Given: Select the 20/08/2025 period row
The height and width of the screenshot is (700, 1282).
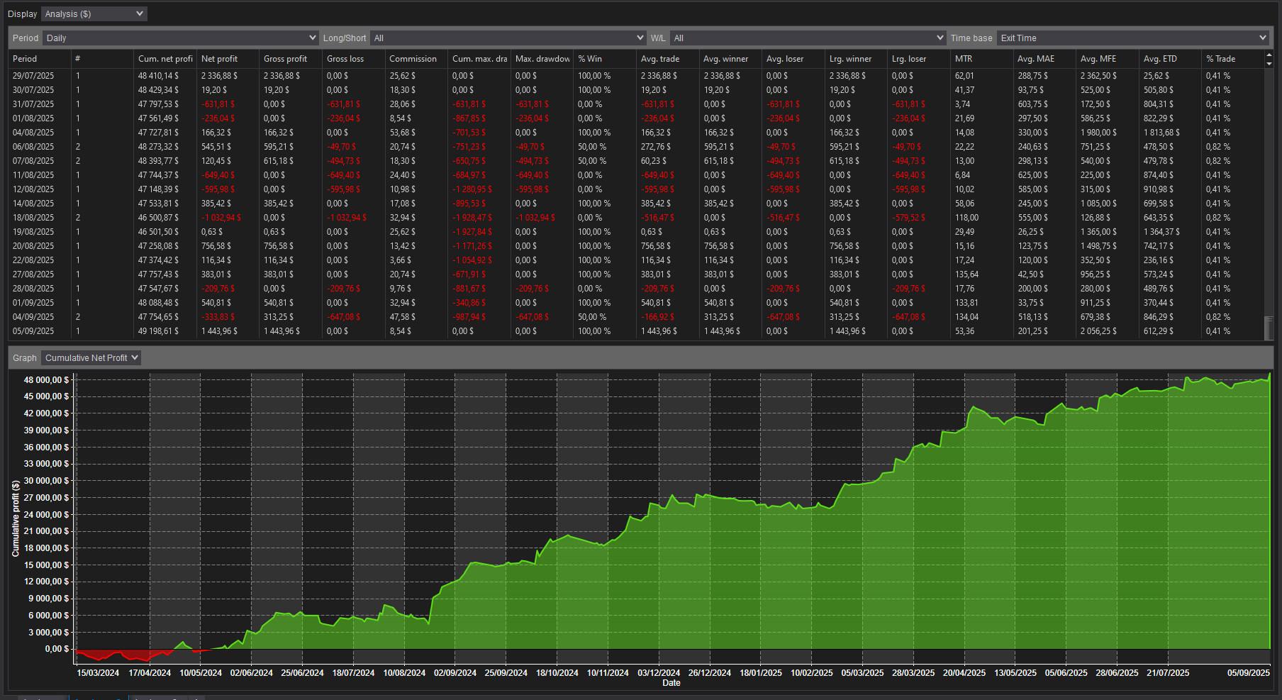Looking at the screenshot, I should pos(636,246).
